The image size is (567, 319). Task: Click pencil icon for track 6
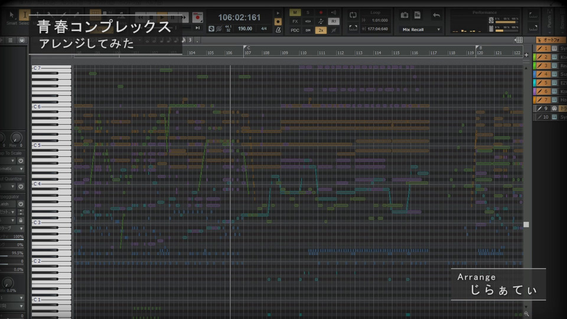[539, 92]
